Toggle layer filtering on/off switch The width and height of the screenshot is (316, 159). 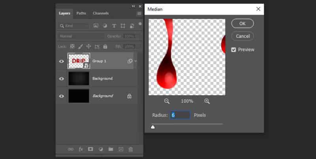click(x=140, y=24)
